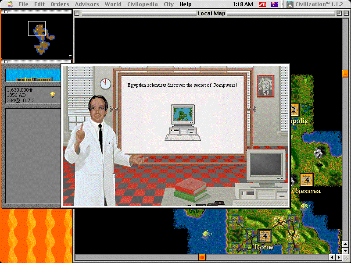351x263 pixels.
Task: Click the scroll down arrow
Action: [345, 250]
